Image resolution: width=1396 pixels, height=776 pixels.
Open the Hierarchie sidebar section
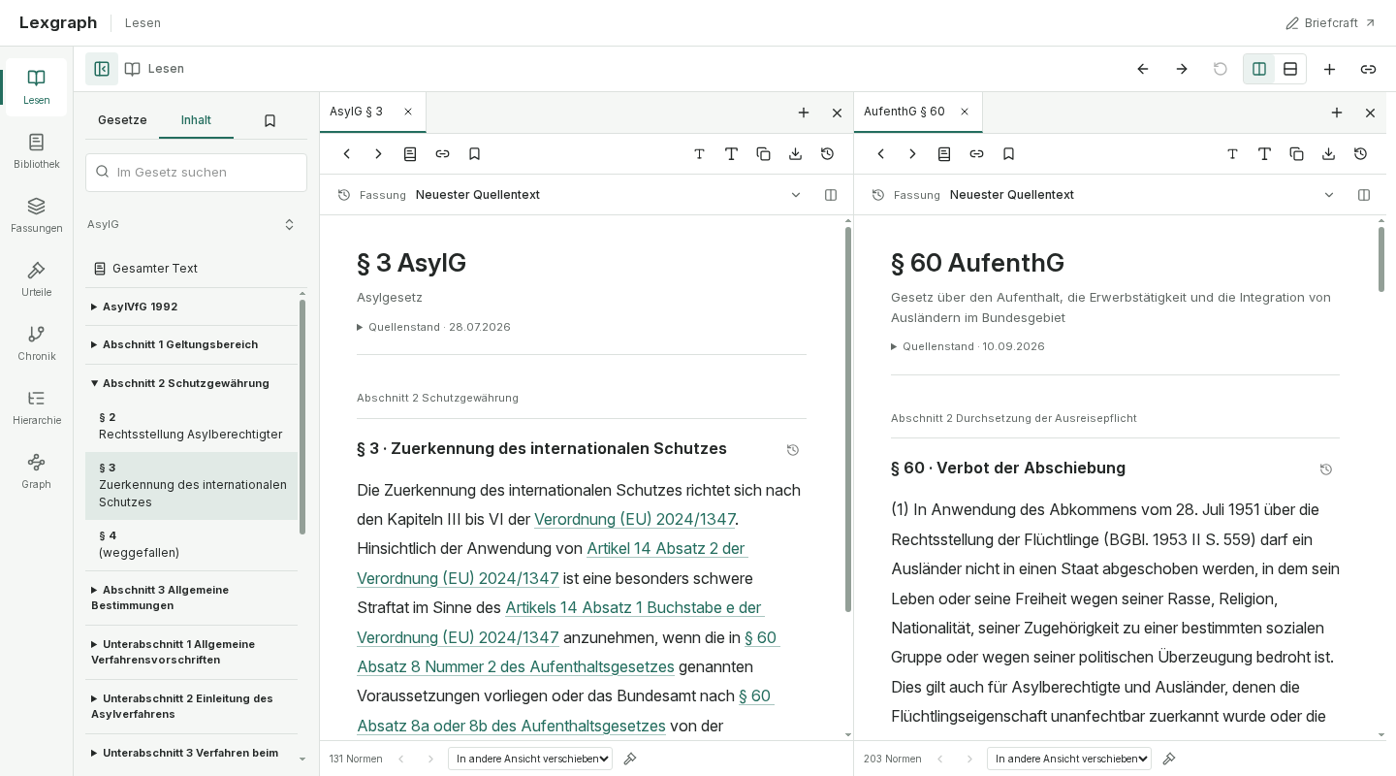(x=36, y=407)
